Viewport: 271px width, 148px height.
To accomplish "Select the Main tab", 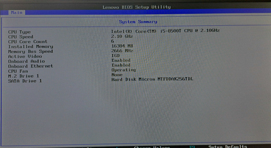I will 17,13.
